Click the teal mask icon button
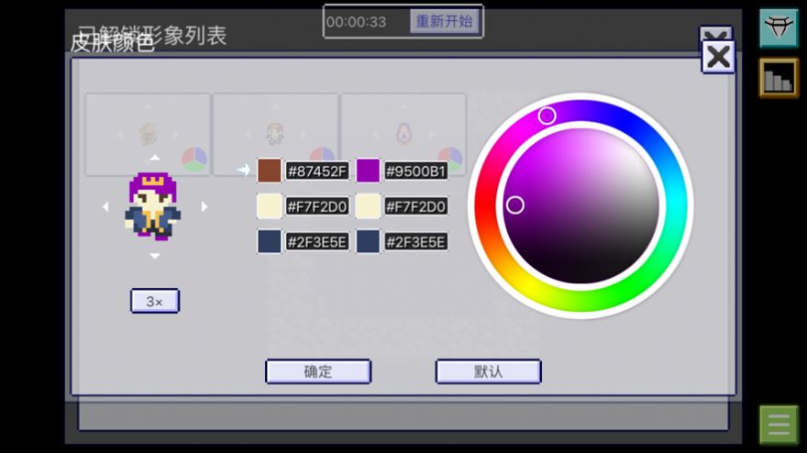 tap(779, 28)
